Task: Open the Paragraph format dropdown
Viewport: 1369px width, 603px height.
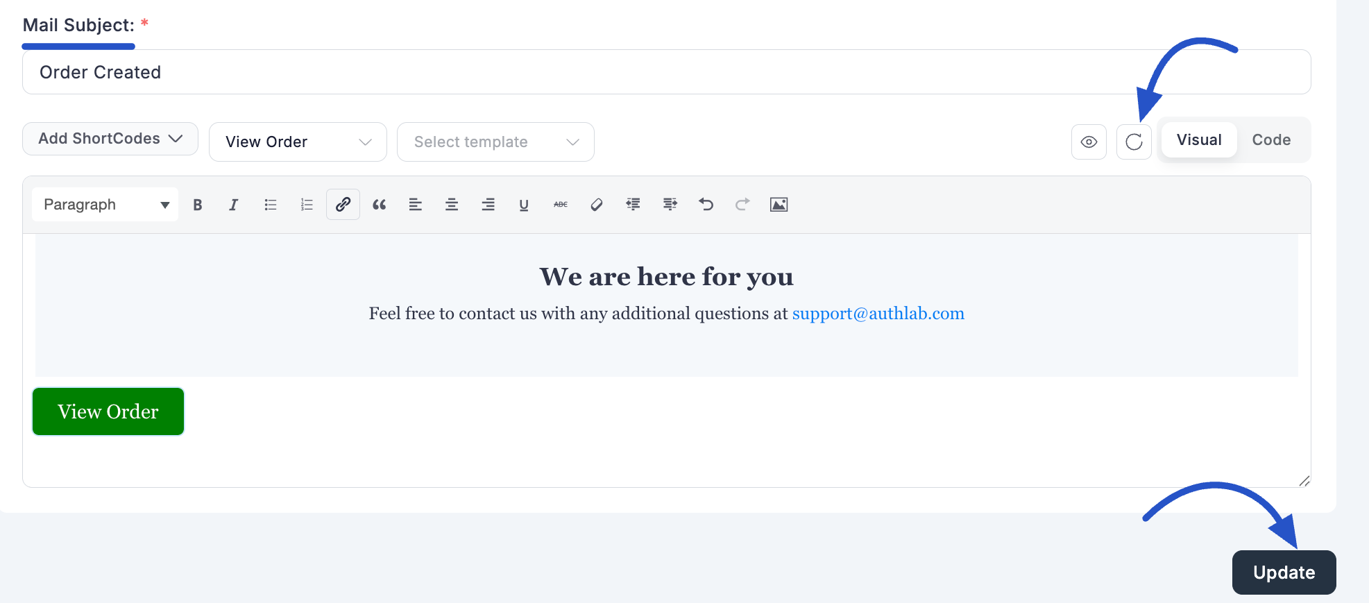Action: [105, 205]
